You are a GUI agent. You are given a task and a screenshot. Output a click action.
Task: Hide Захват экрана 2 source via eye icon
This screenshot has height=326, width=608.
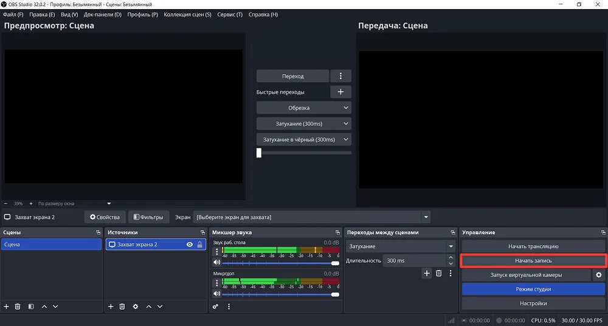click(190, 244)
